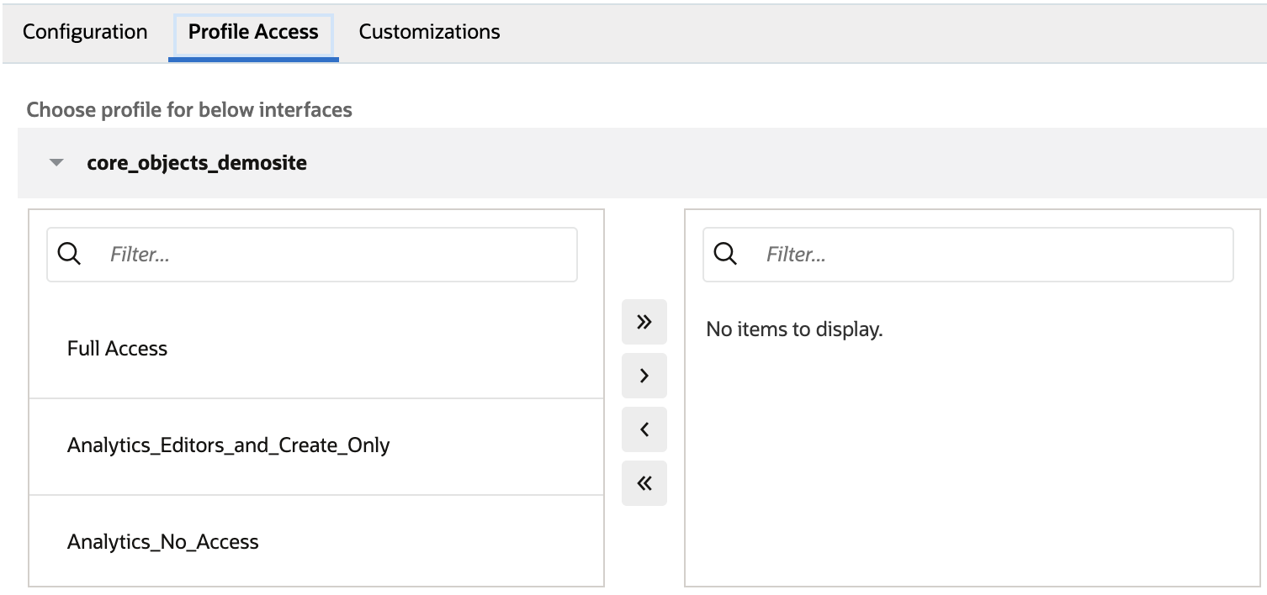Open the Customizations tab
Image resolution: width=1267 pixels, height=595 pixels.
(428, 32)
